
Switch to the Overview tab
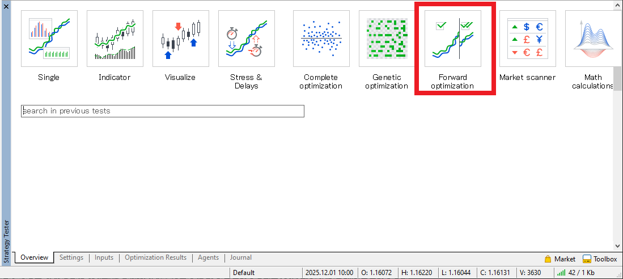[34, 257]
